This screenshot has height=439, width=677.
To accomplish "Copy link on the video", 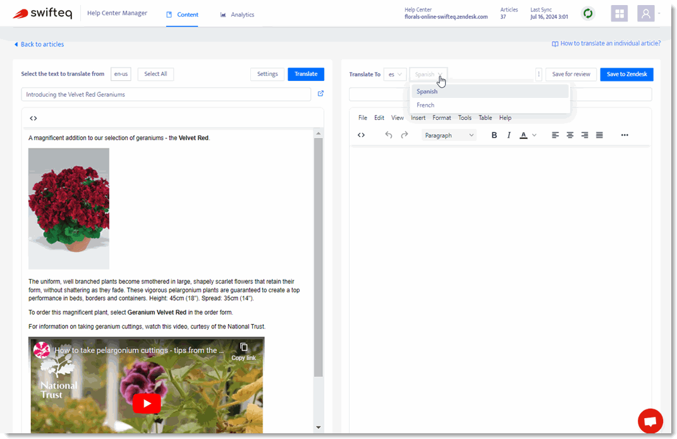I will pyautogui.click(x=243, y=351).
